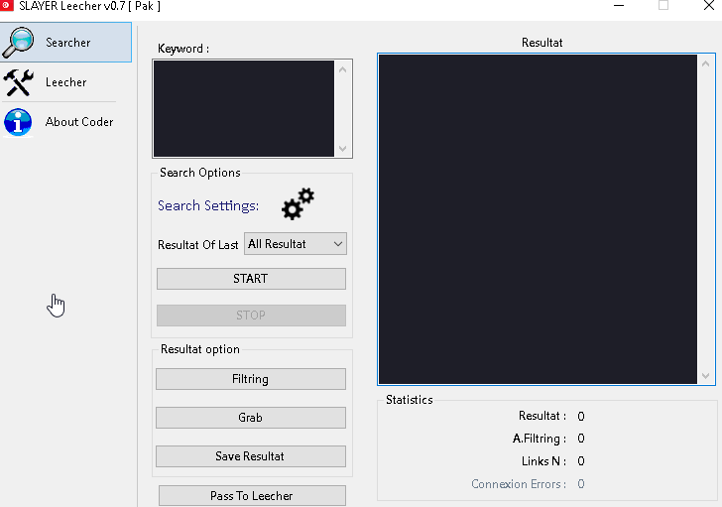Click the hammer and wrench Leecher icon
722x507 pixels.
tap(19, 82)
